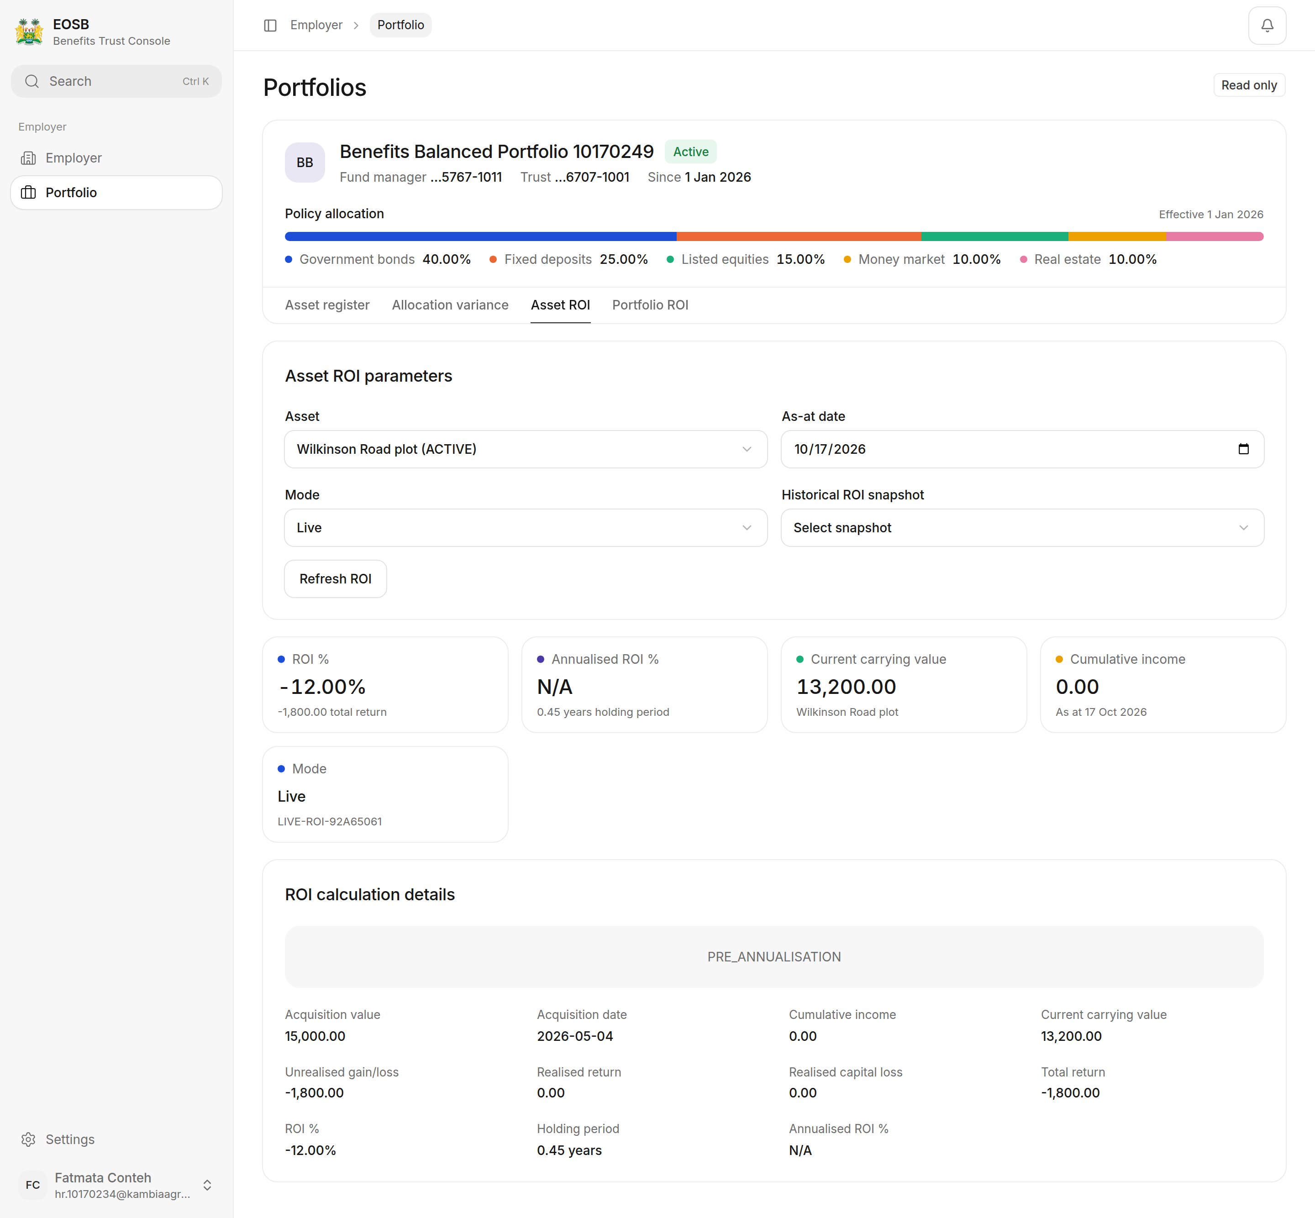1315x1218 pixels.
Task: Click Fund manager ...5767-1011 text
Action: (421, 177)
